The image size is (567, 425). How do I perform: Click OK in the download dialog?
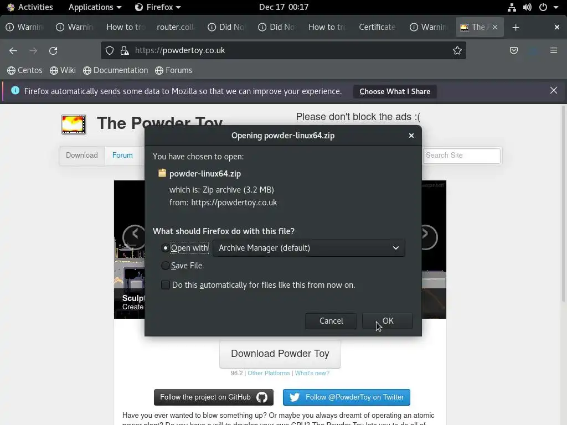[x=387, y=321]
